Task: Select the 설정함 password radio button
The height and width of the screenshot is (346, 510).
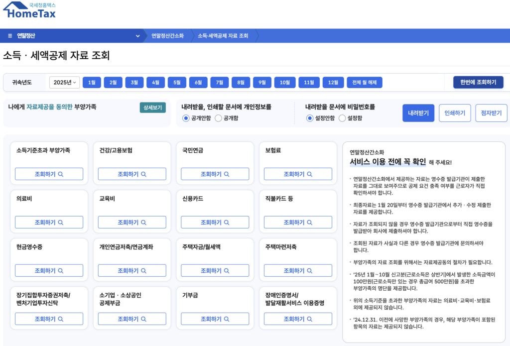Action: 342,118
